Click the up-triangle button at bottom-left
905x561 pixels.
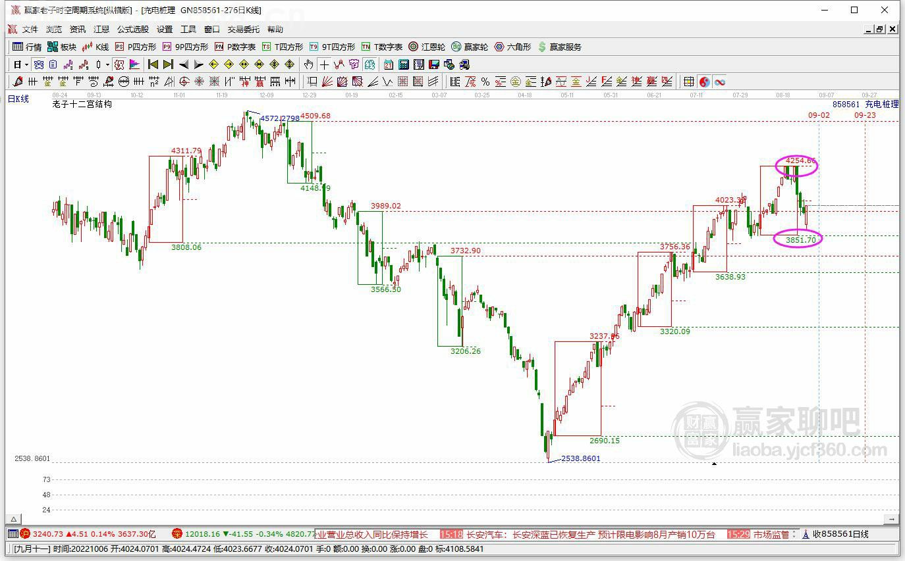[14, 519]
